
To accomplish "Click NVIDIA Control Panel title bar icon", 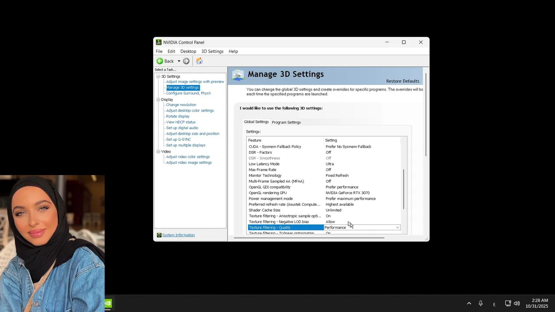I will coord(159,42).
